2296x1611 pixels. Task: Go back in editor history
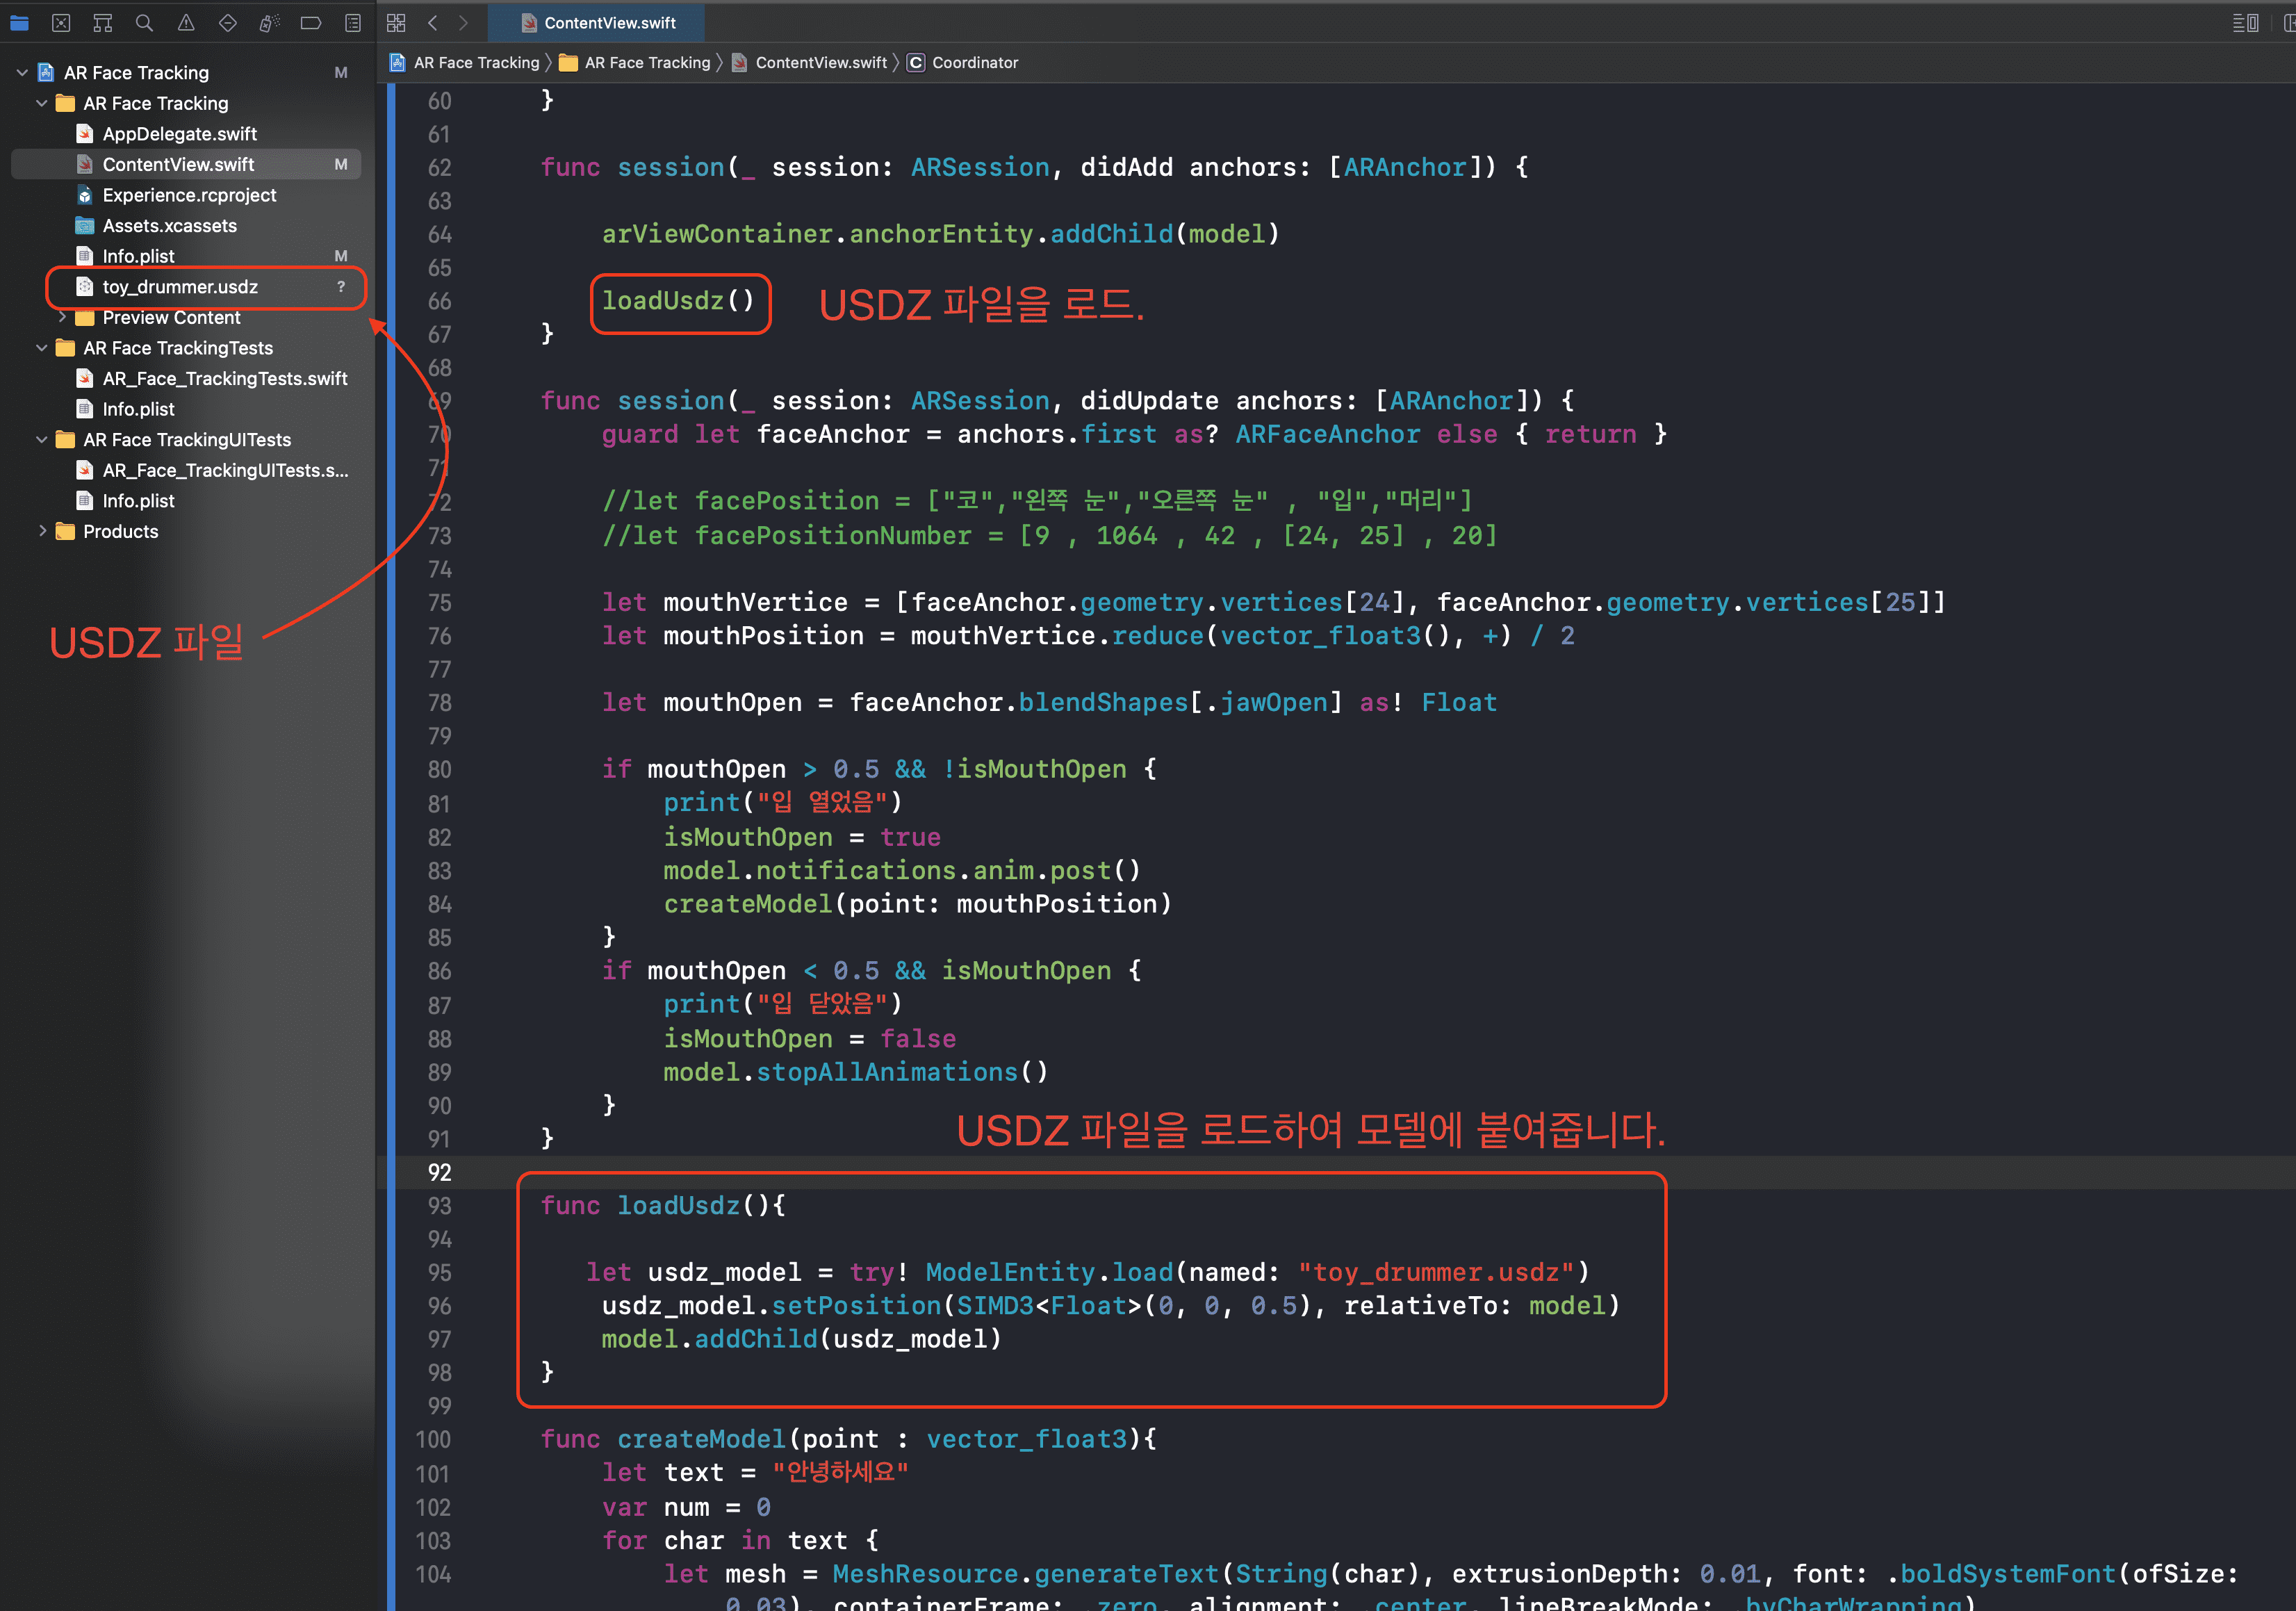point(432,22)
